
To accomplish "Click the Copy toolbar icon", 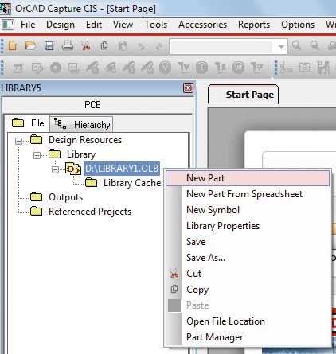I will coord(104,46).
